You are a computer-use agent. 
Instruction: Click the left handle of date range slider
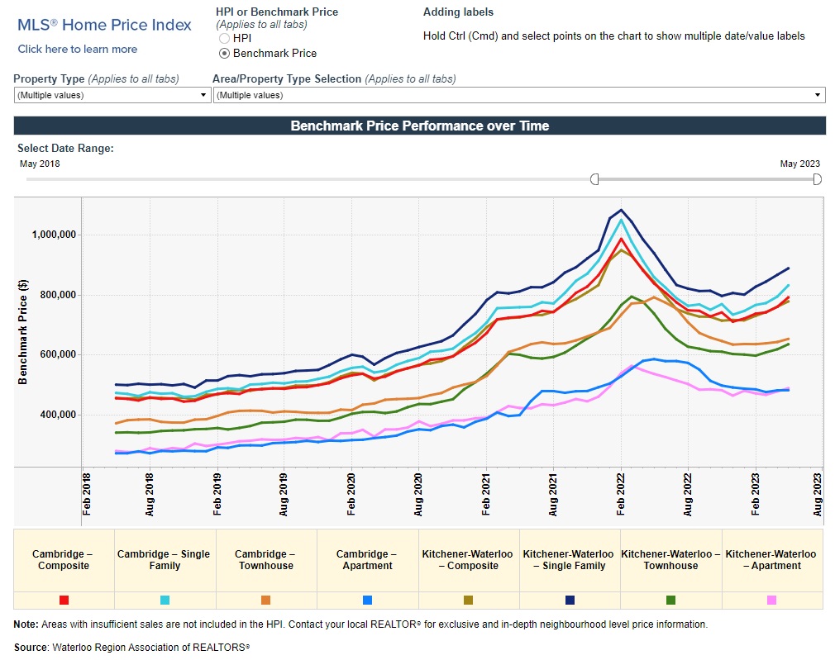click(594, 179)
